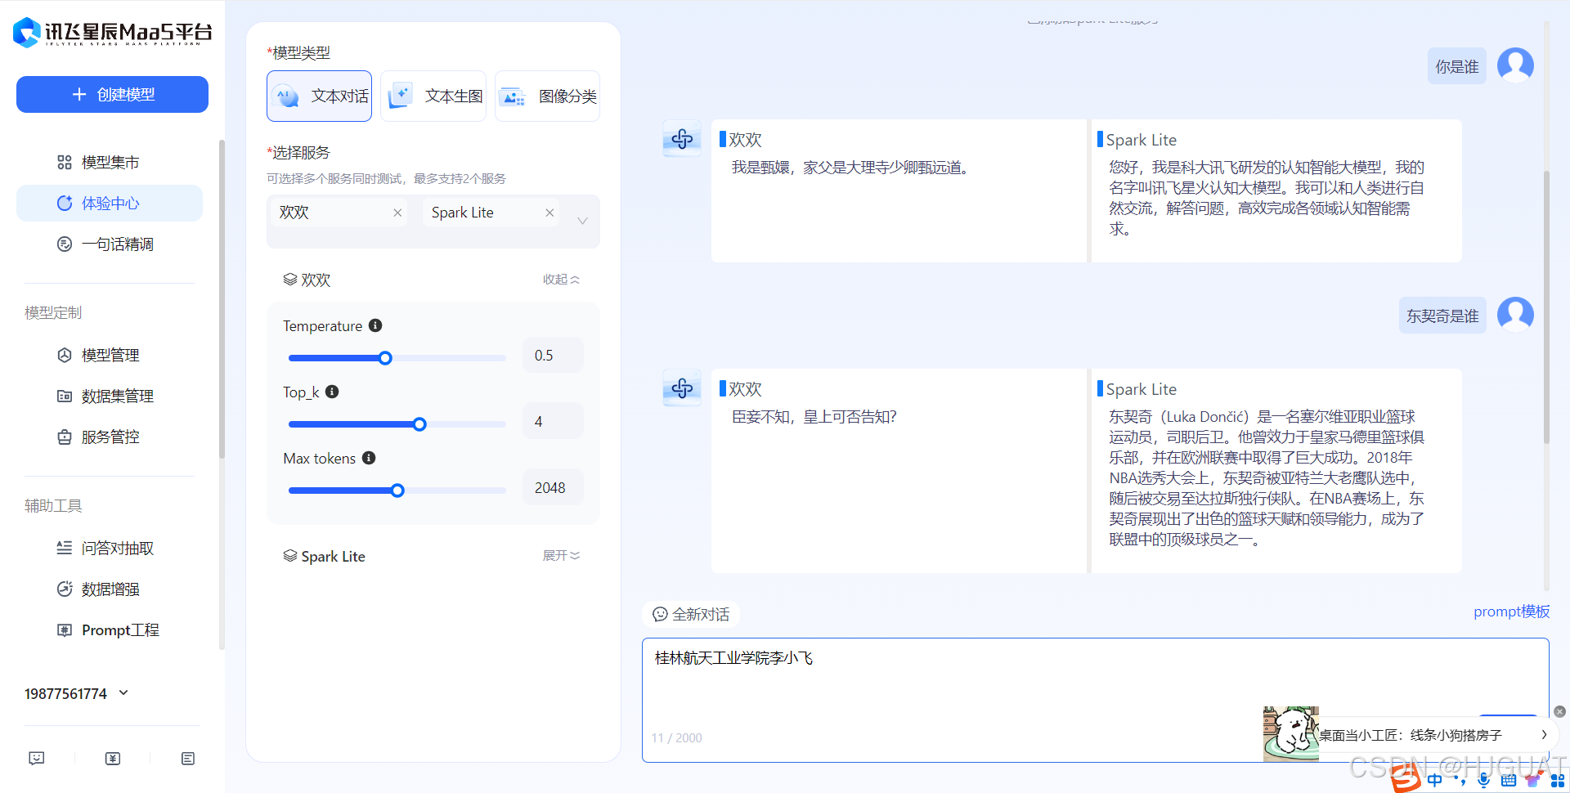The width and height of the screenshot is (1570, 793).
Task: Click the 欢欢 layers icon in settings
Action: coord(290,280)
